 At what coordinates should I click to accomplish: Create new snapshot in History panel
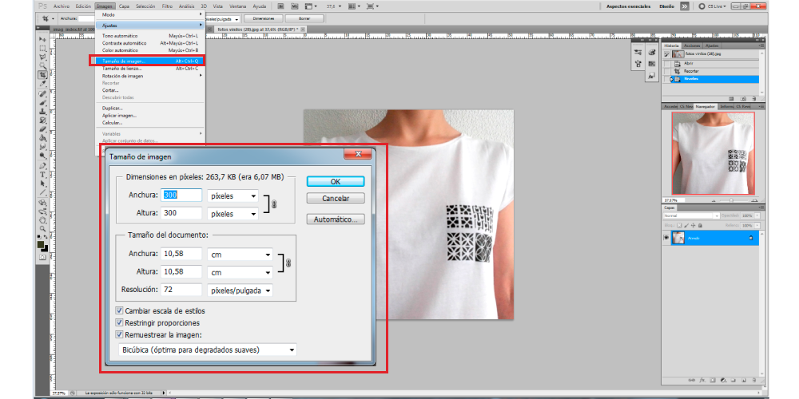(x=743, y=99)
